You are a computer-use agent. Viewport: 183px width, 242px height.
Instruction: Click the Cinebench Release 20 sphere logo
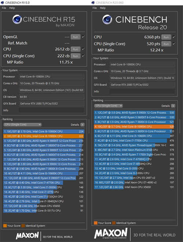pyautogui.click(x=107, y=19)
